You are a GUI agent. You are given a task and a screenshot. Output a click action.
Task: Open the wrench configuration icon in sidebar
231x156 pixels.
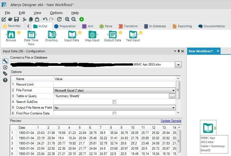coord(5,61)
